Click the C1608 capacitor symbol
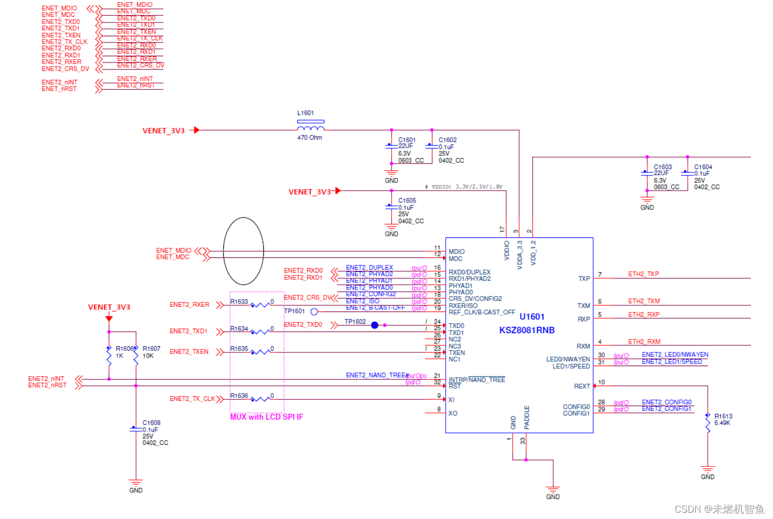This screenshot has height=519, width=773. (x=136, y=429)
